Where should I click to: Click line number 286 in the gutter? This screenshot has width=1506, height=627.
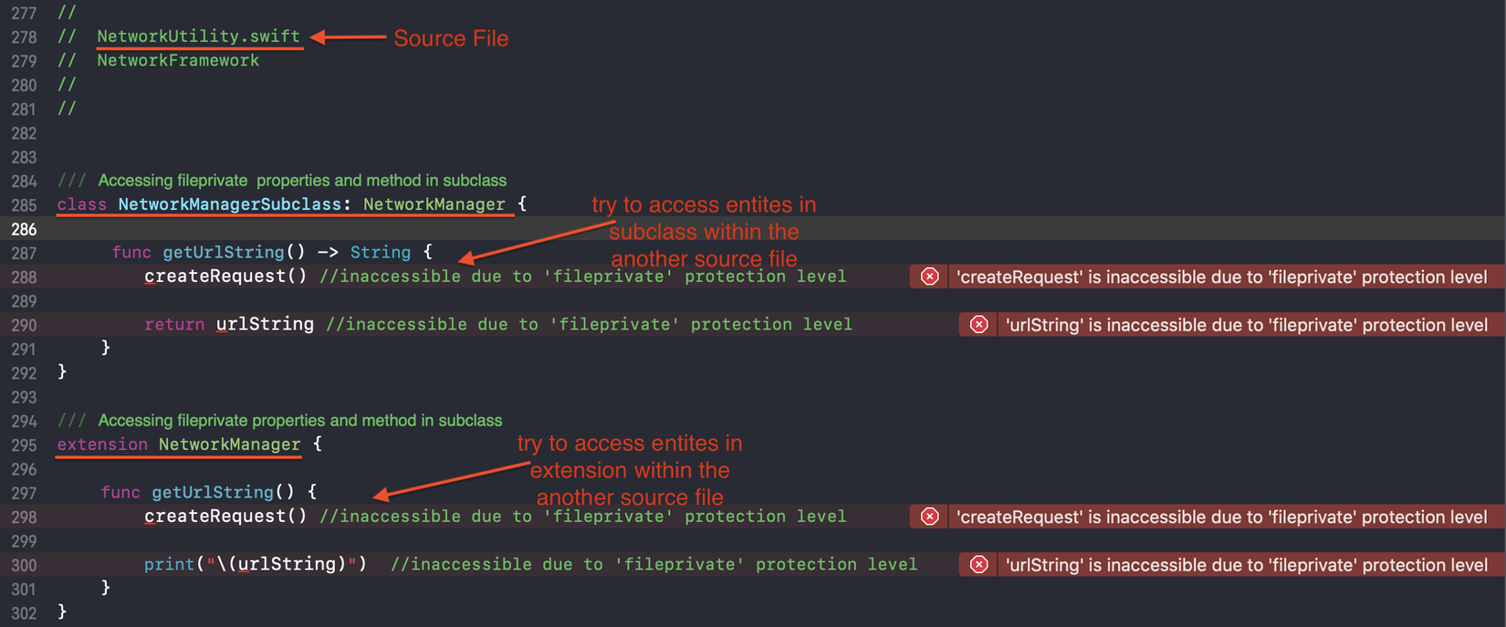pos(24,229)
